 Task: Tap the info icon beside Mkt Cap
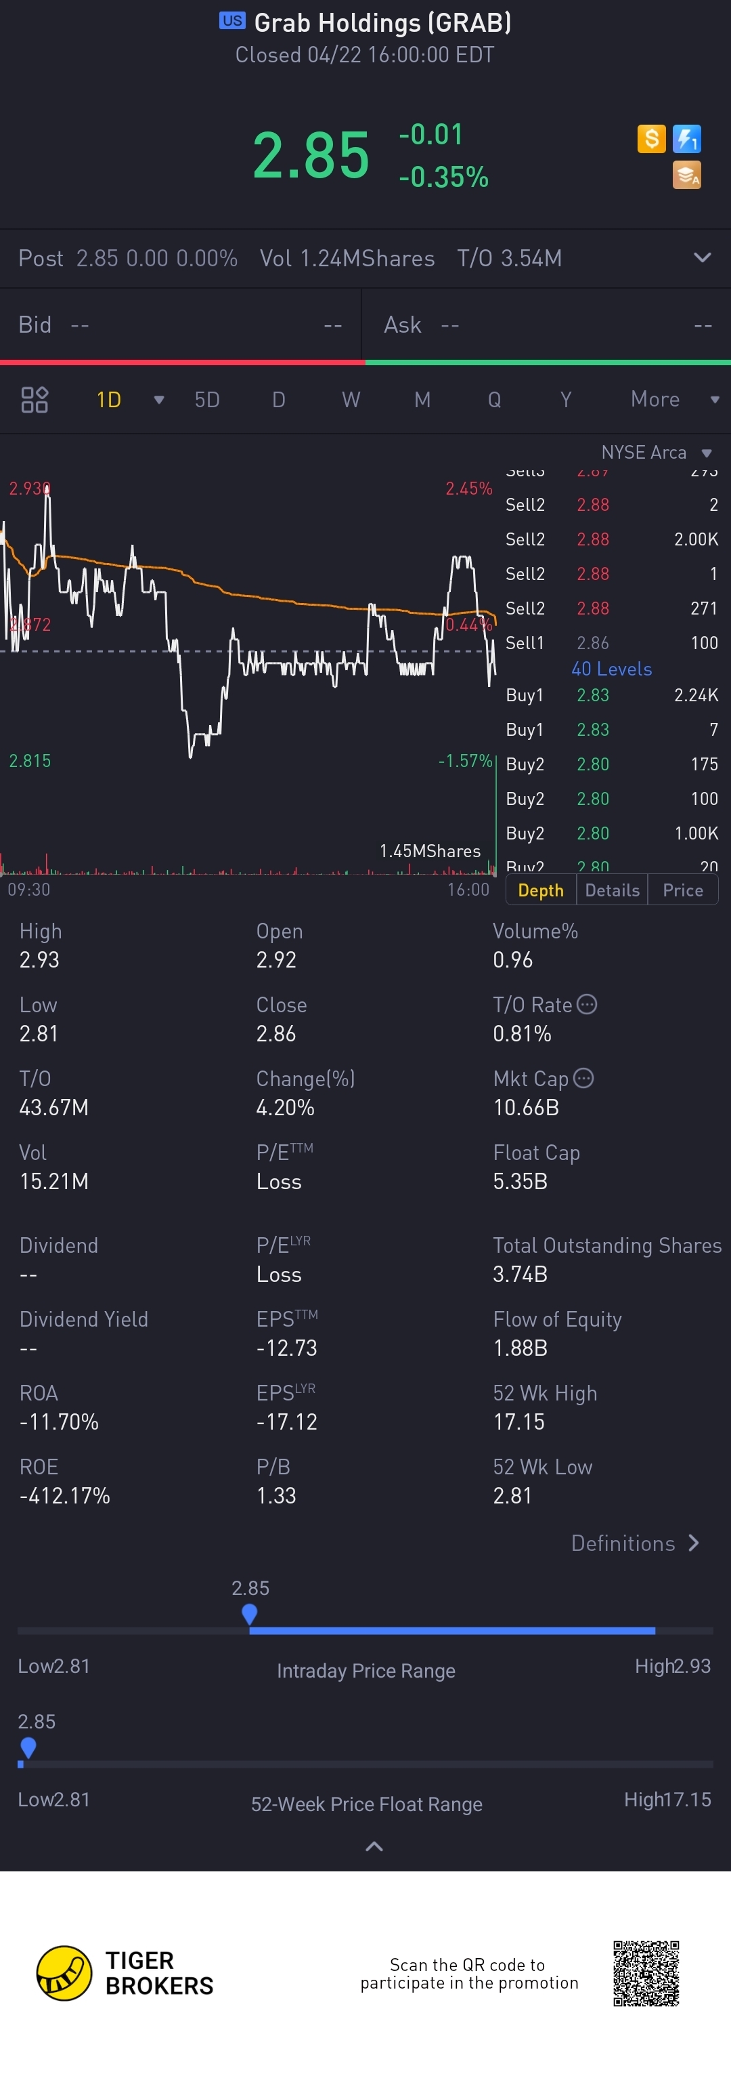click(x=583, y=1078)
